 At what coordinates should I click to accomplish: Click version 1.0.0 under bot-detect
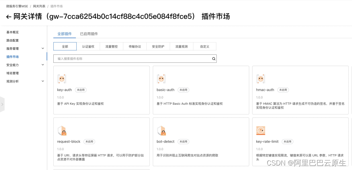click(x=160, y=149)
